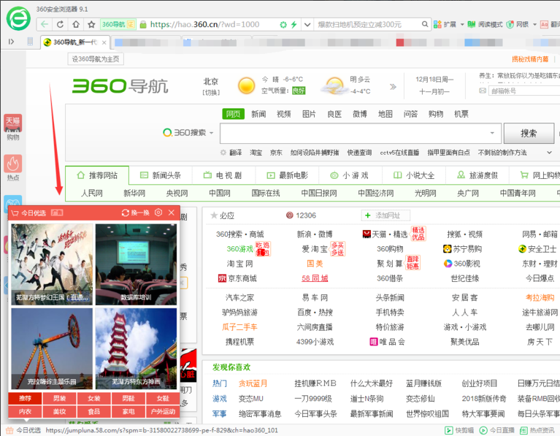Open the 人民网 link
Screen dimensions: 560x436
[92, 194]
